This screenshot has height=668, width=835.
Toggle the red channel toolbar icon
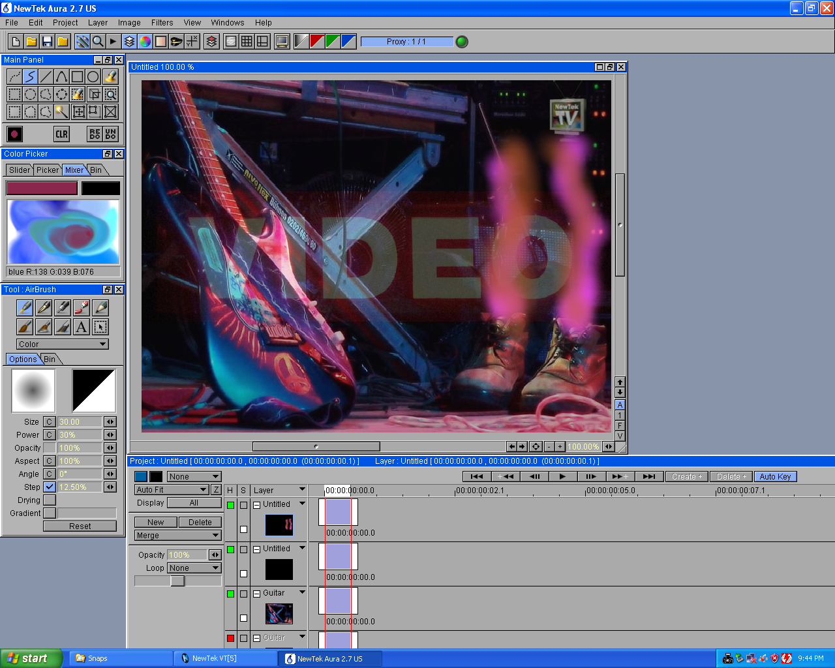pos(317,42)
